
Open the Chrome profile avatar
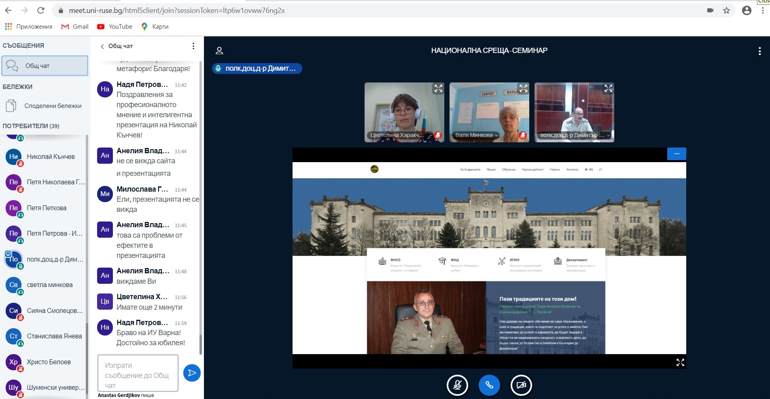747,11
